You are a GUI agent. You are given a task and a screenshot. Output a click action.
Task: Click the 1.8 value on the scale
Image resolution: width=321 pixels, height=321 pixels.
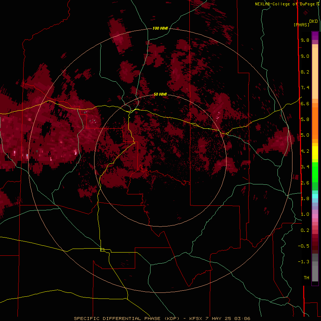305,199
